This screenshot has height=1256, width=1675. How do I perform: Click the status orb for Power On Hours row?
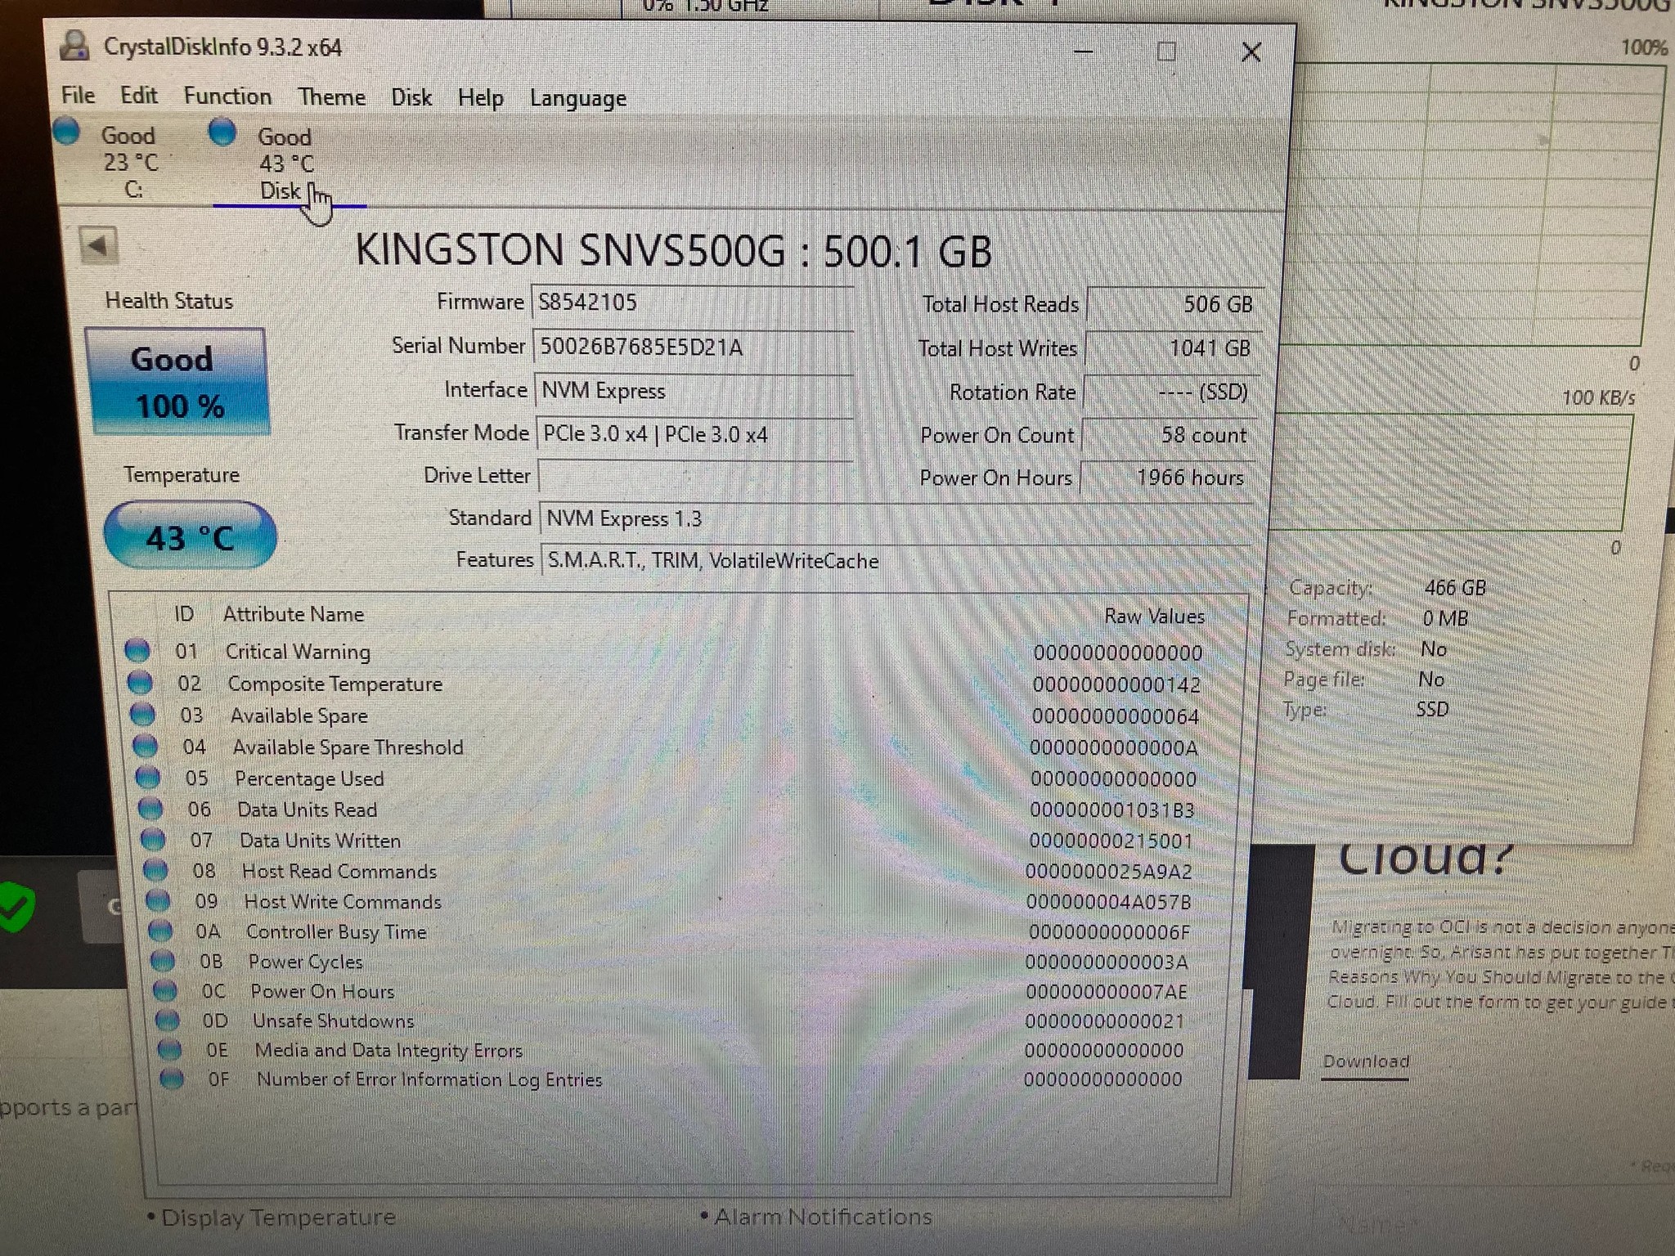[x=164, y=990]
